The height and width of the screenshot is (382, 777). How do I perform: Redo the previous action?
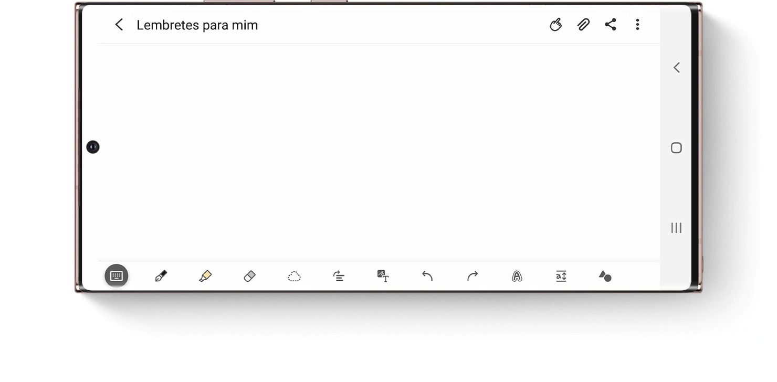472,276
